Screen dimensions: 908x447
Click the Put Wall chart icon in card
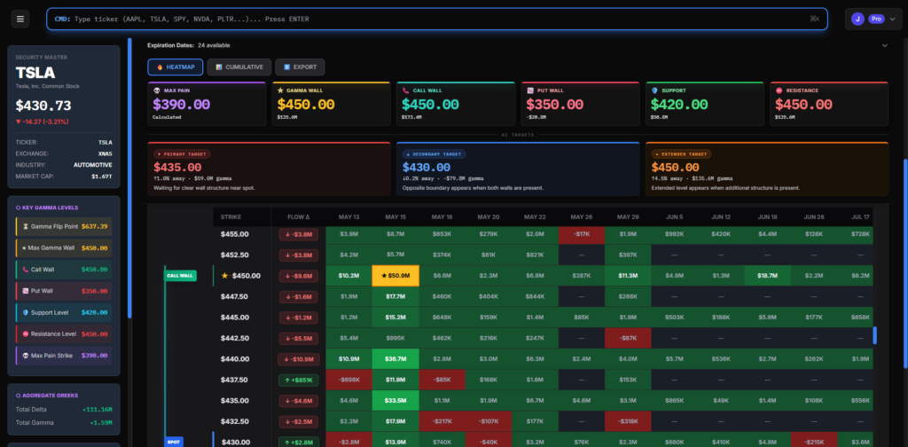[530, 90]
